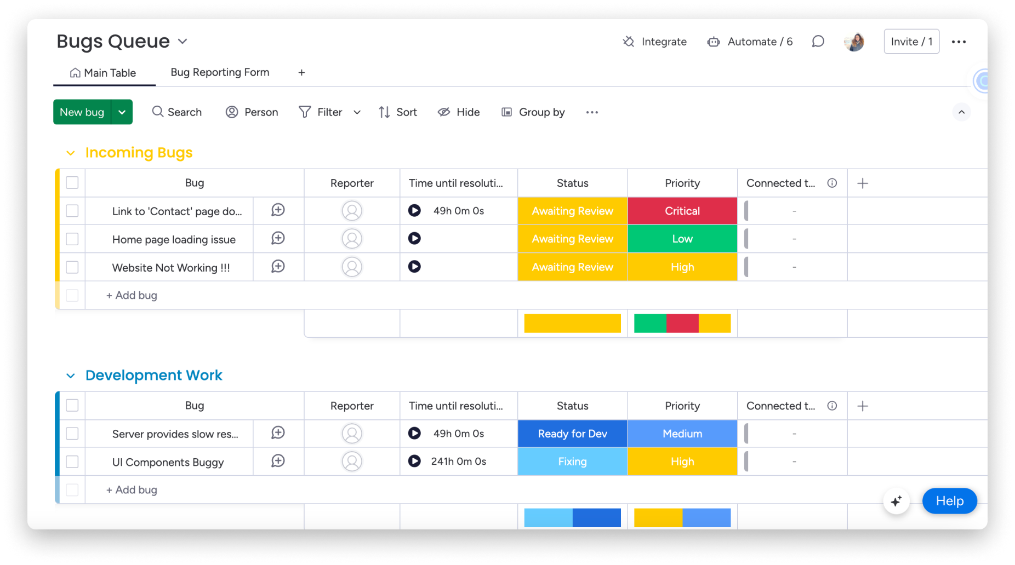Hide columns using the Hide icon

pos(459,112)
